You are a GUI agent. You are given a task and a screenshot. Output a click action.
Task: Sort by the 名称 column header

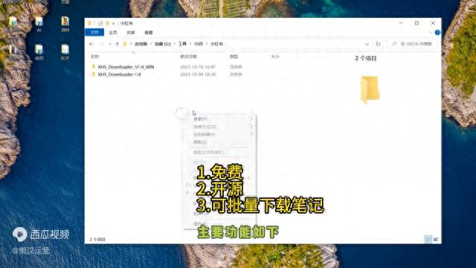[95, 57]
